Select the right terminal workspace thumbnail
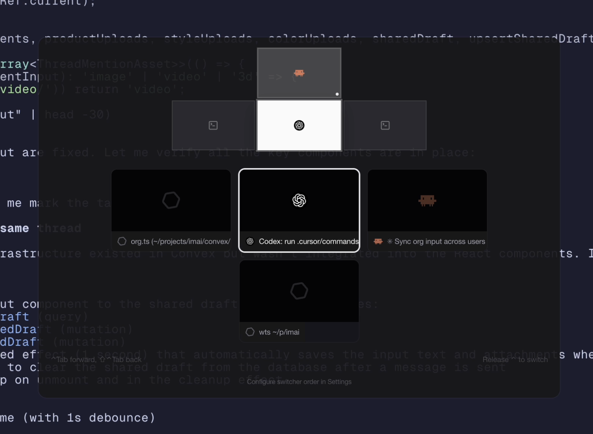This screenshot has height=434, width=593. (385, 125)
